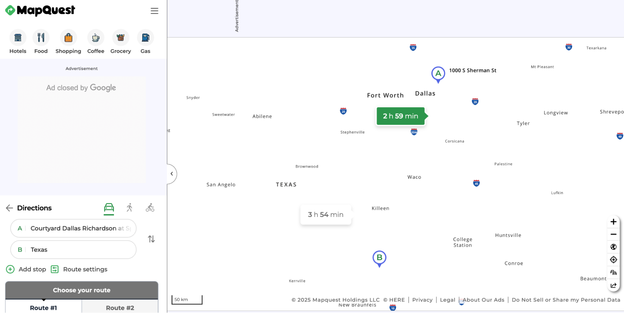The height and width of the screenshot is (313, 624).
Task: Switch map to satellite globe view
Action: click(613, 247)
